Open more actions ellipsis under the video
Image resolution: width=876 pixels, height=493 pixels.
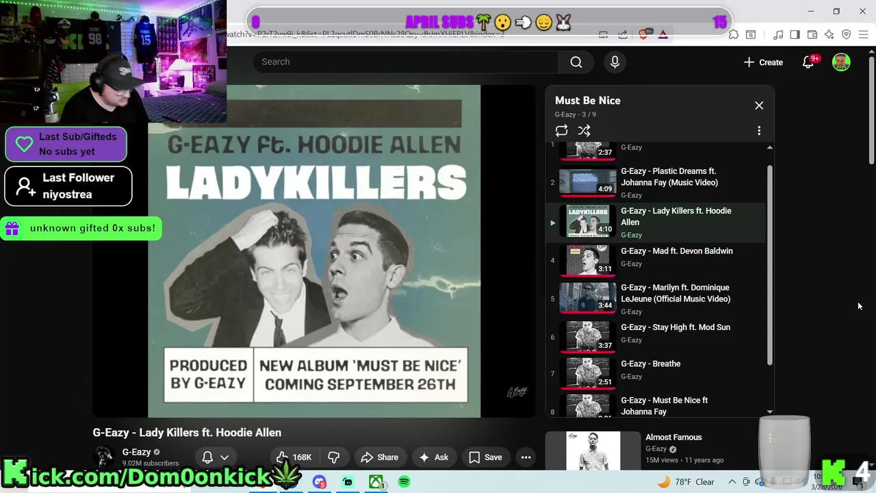pos(526,457)
